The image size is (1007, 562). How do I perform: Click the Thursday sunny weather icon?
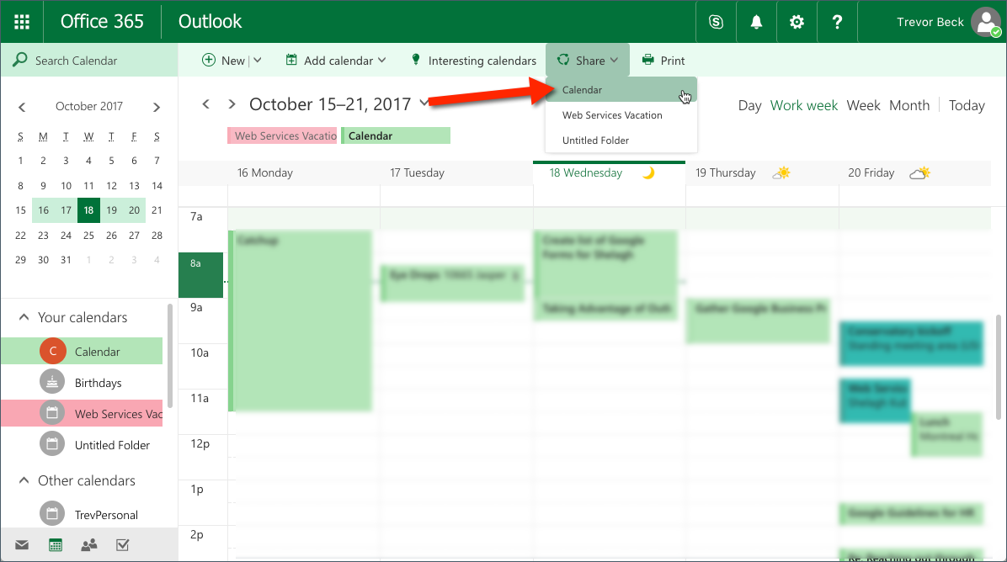pyautogui.click(x=781, y=173)
